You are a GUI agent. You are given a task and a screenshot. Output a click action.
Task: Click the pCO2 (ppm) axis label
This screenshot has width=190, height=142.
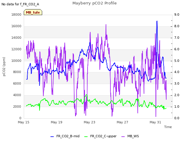[x=4, y=67]
